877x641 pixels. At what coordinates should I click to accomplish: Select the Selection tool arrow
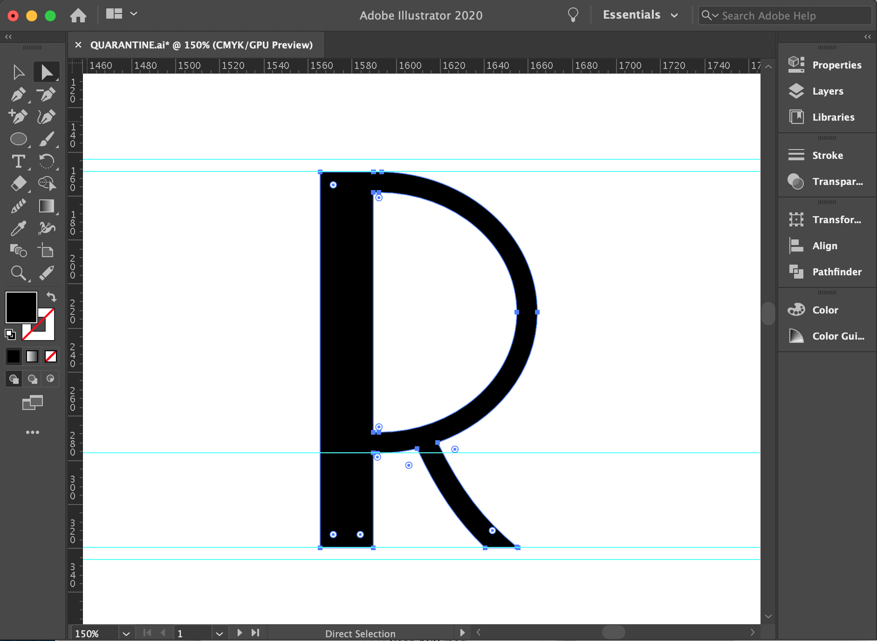(x=19, y=72)
